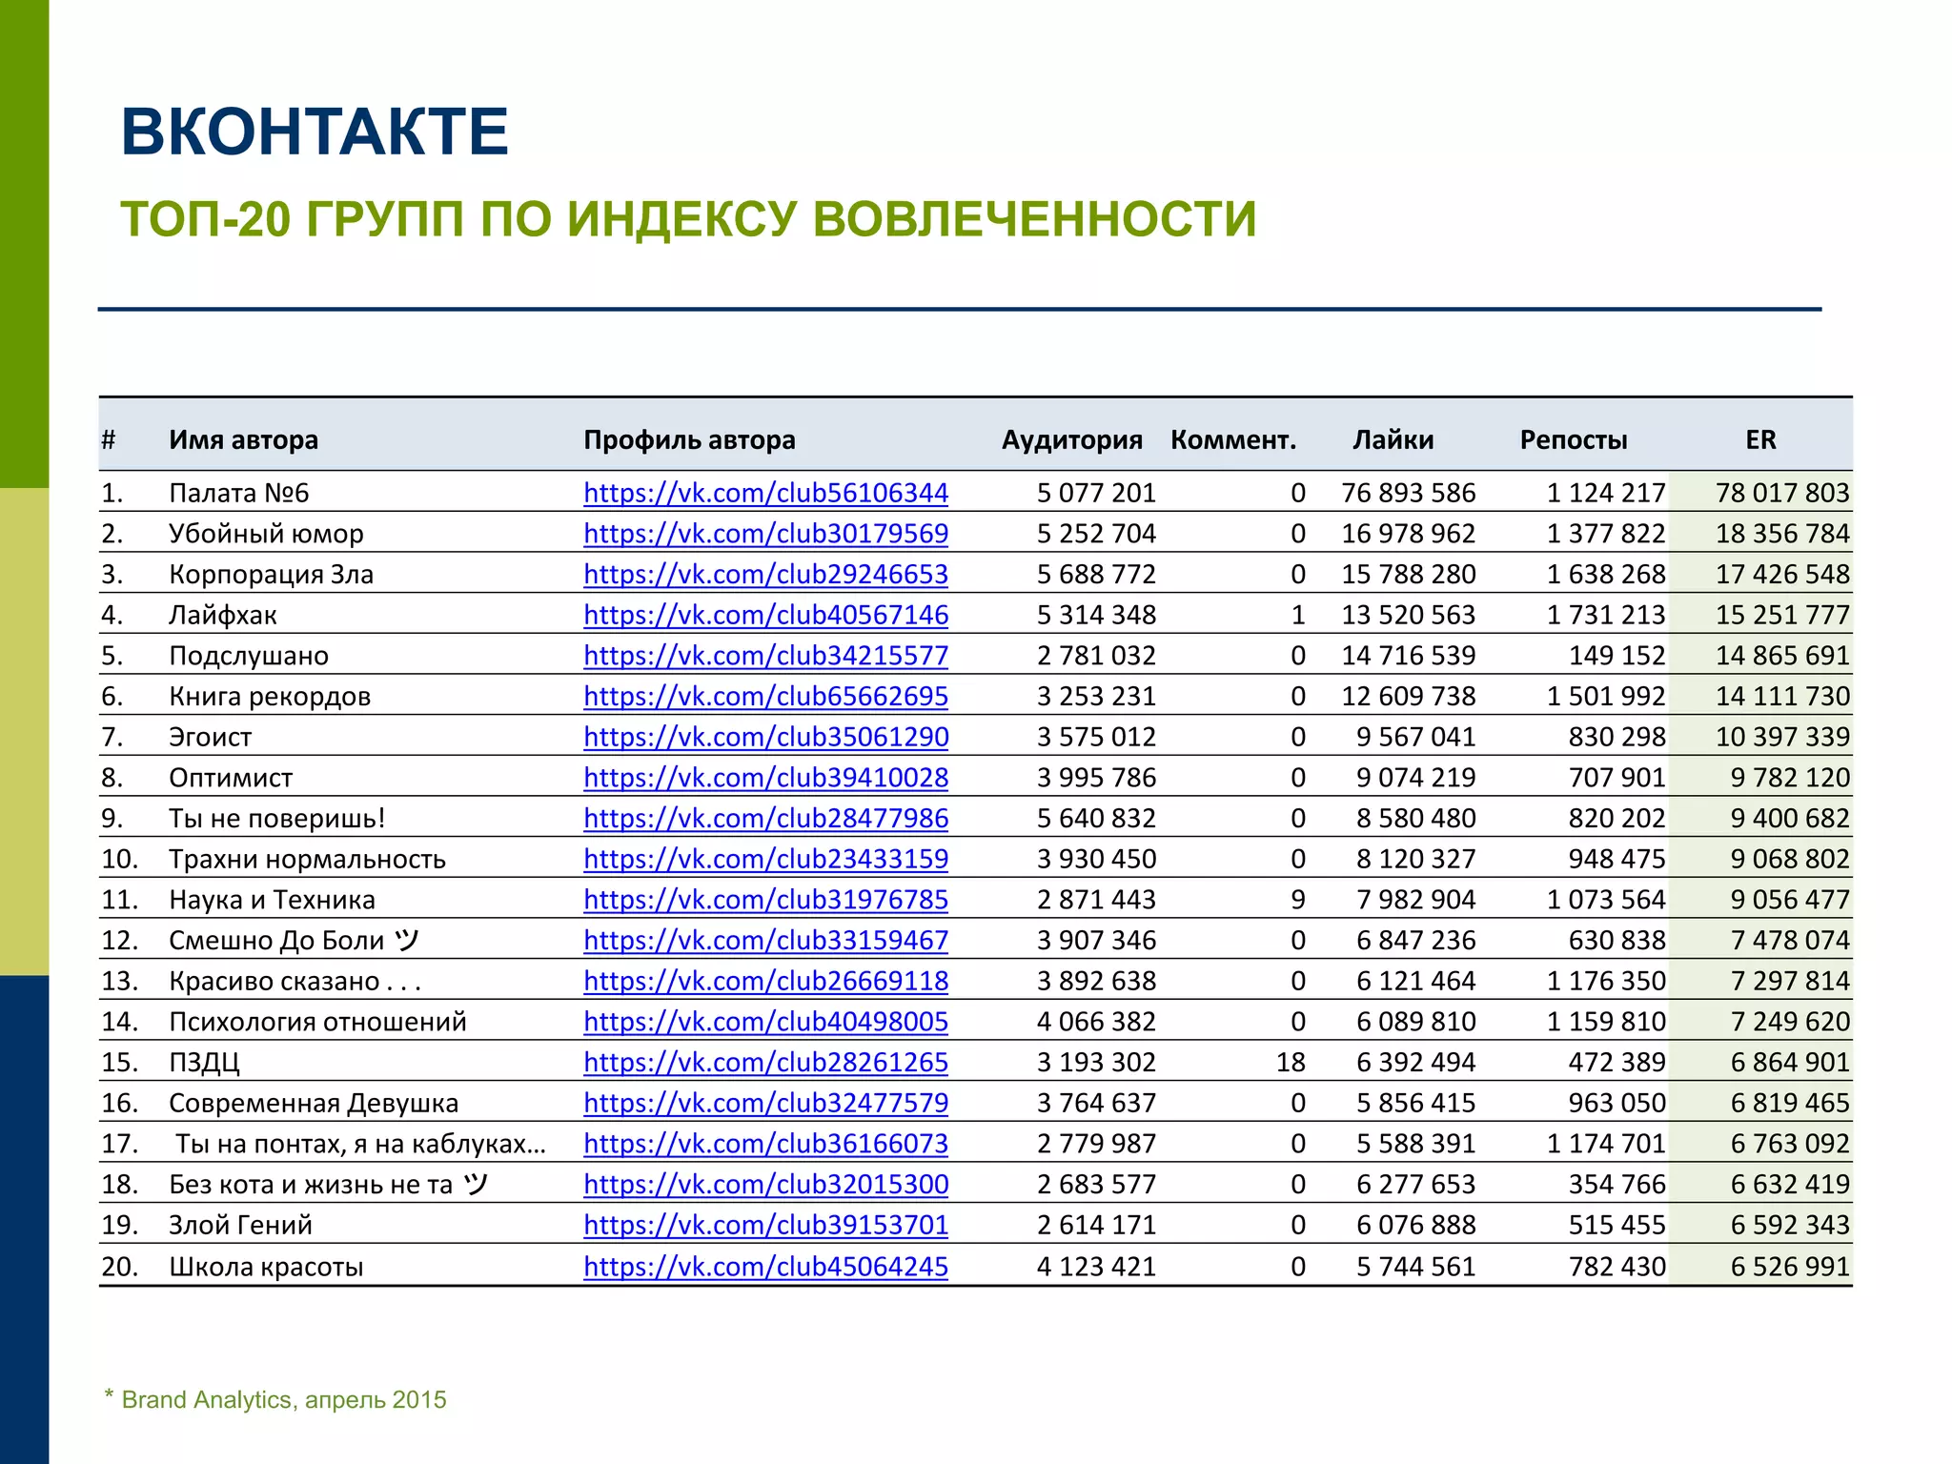Open the Оптимист club39410028 link
Screen dimensions: 1952x1464
[x=765, y=778]
